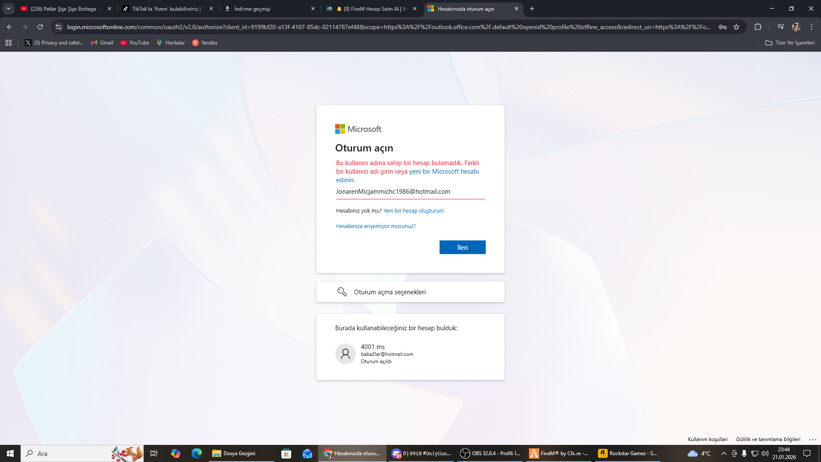Reload the current page

click(x=40, y=27)
